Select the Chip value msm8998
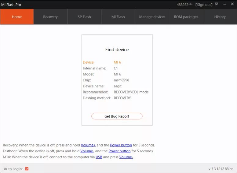 point(121,80)
